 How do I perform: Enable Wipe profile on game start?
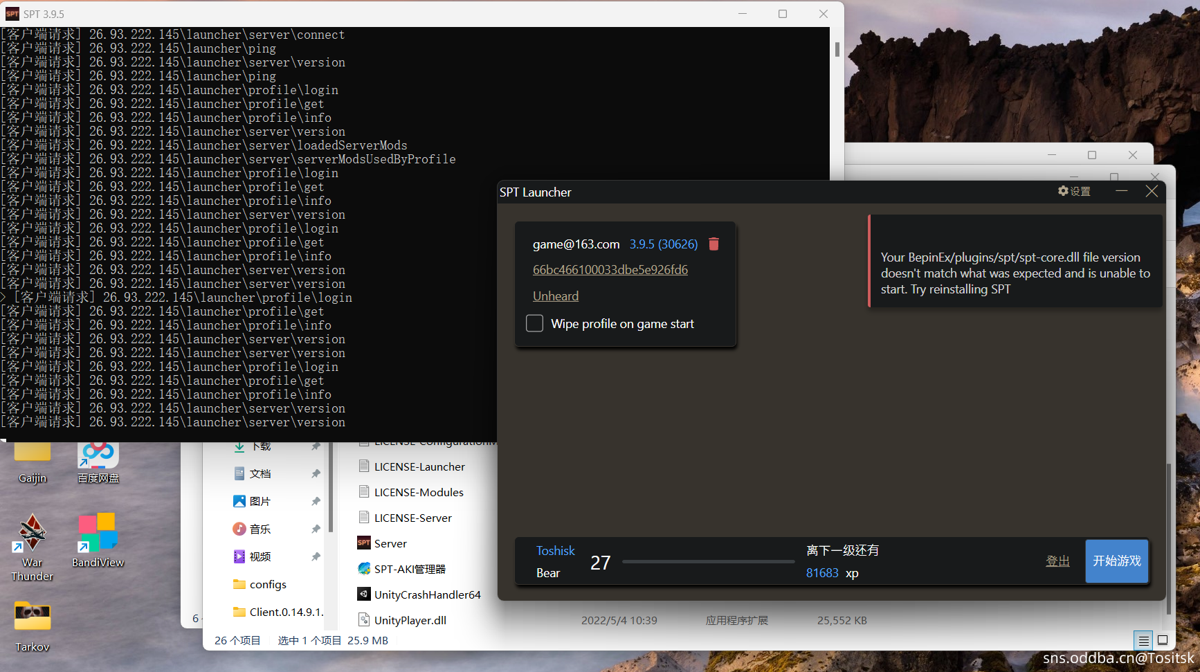[535, 324]
